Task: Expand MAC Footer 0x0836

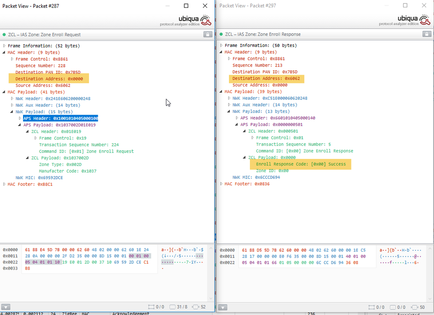Action: click(221, 184)
